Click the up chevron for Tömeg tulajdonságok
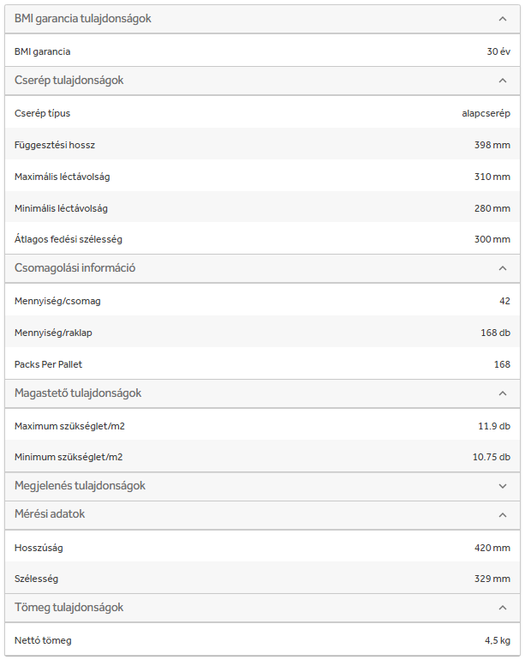The image size is (525, 660). pos(502,608)
